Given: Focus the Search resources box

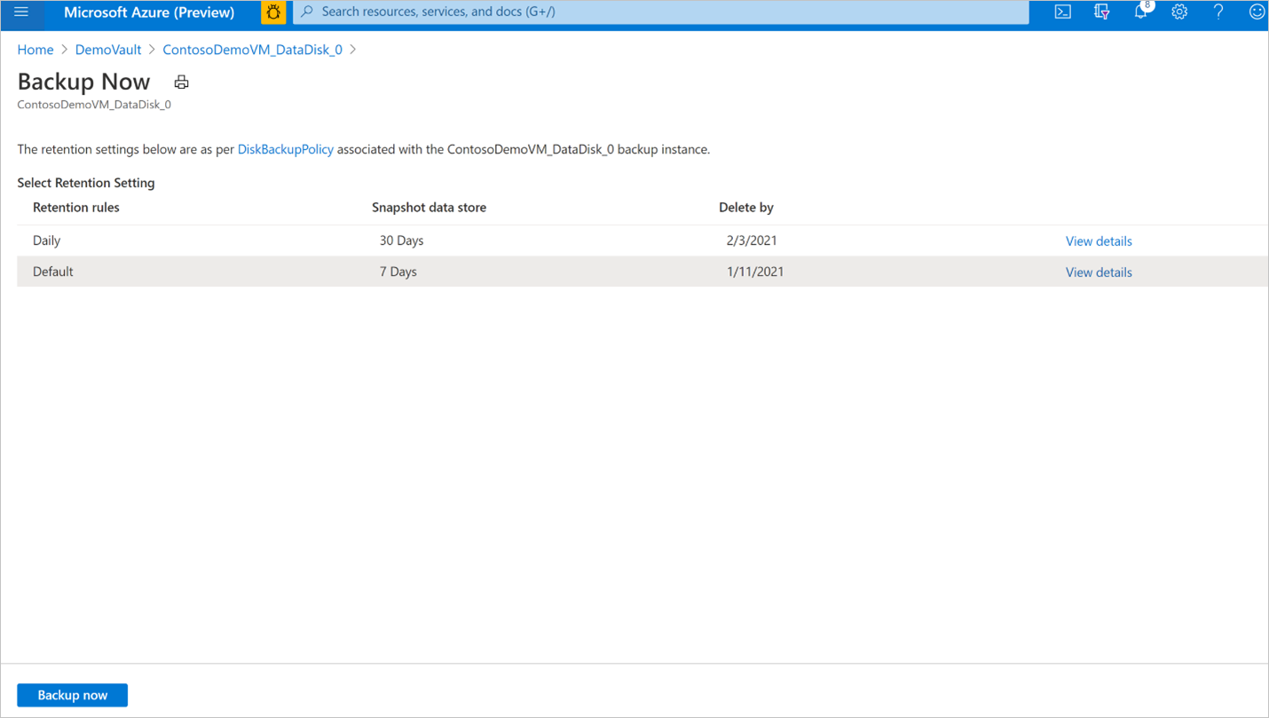Looking at the screenshot, I should [x=661, y=12].
